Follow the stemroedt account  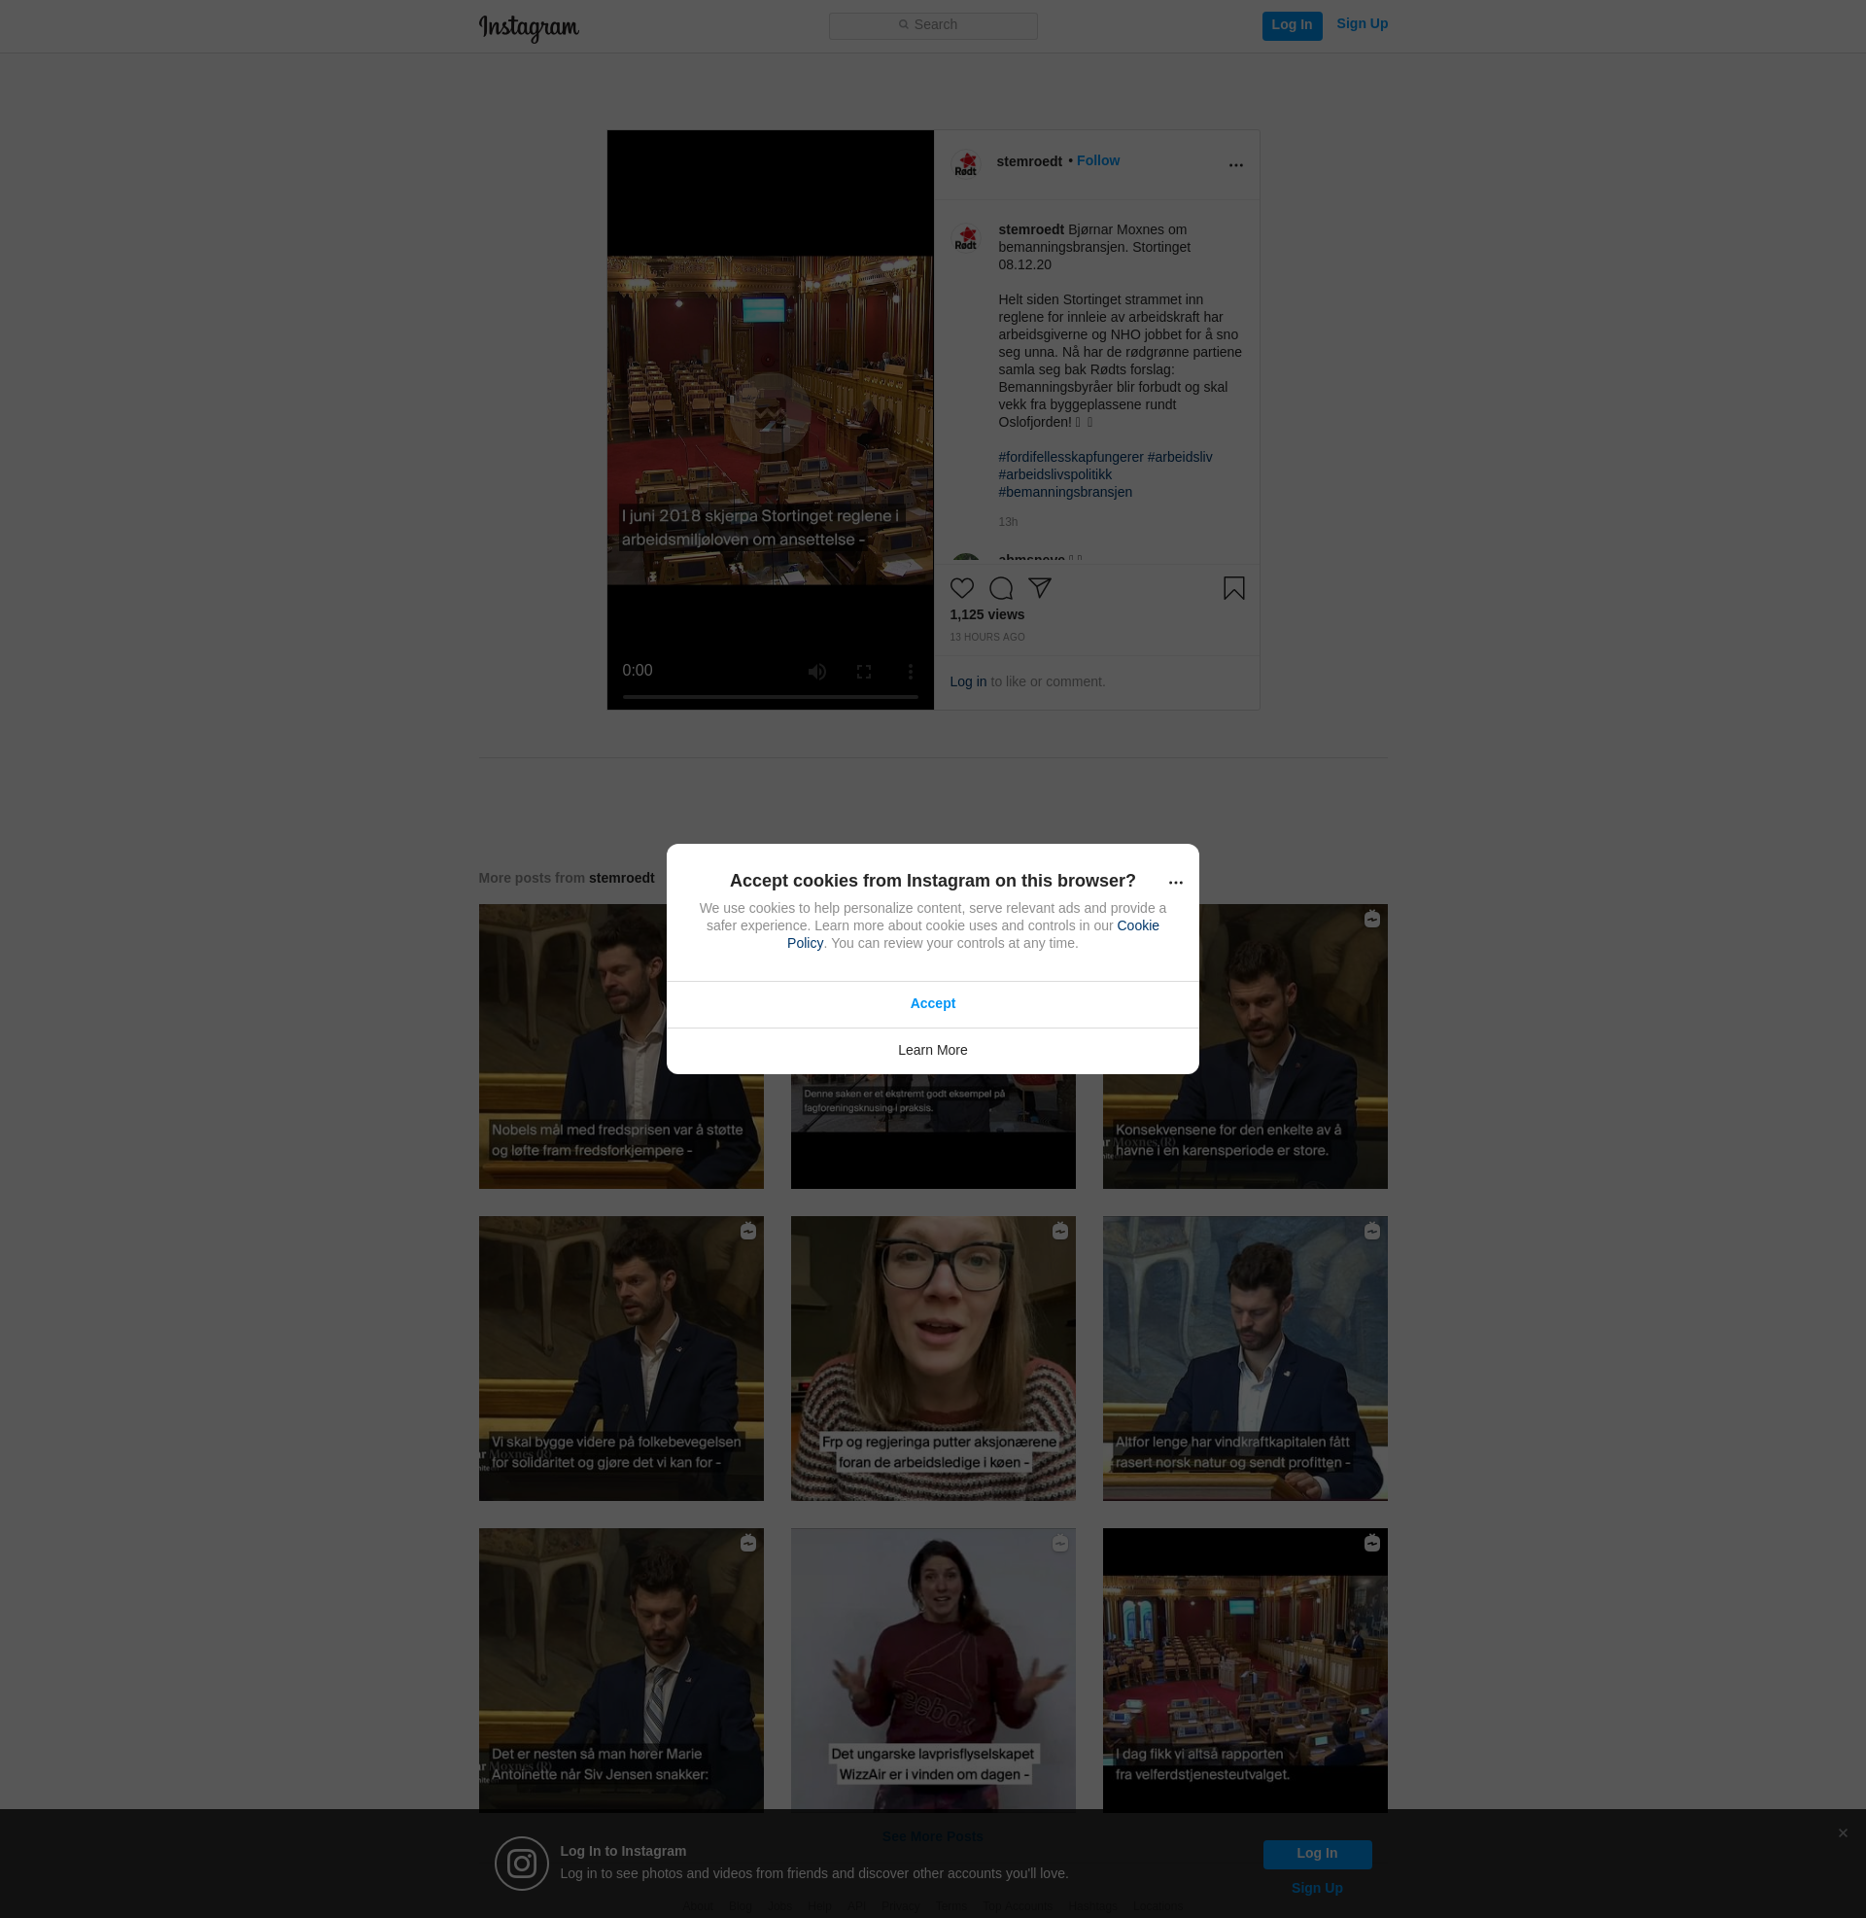click(1097, 160)
